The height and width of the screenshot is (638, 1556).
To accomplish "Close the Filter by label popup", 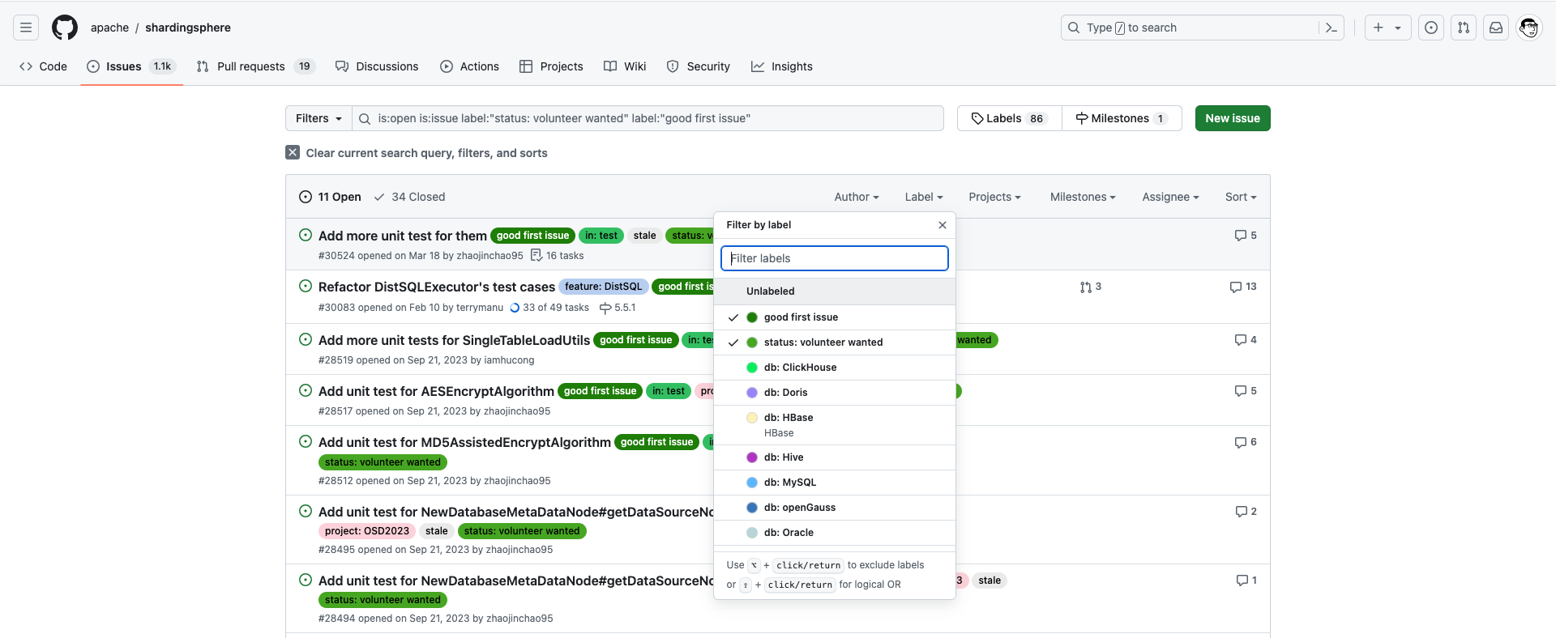I will click(x=942, y=225).
